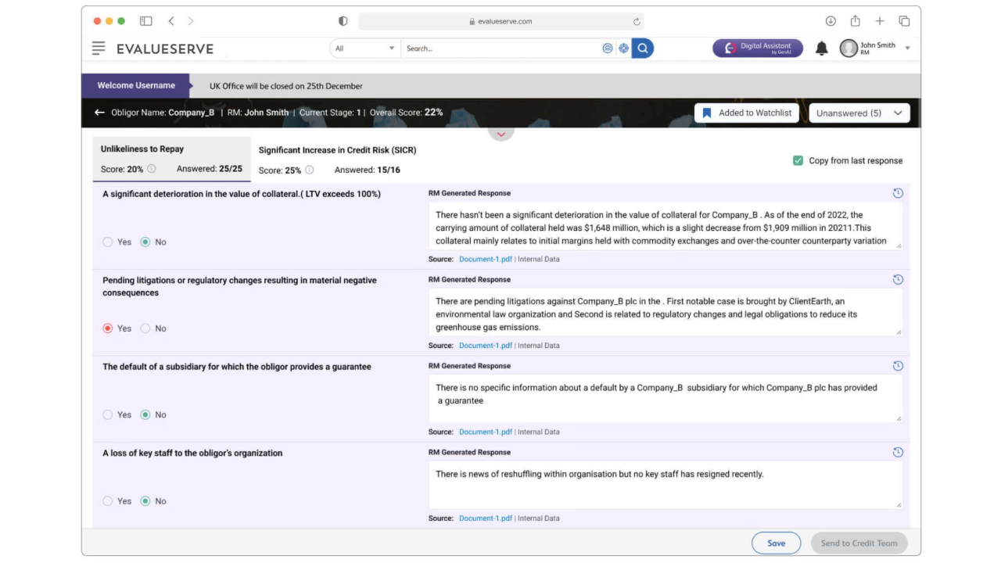The height and width of the screenshot is (563, 1001).
Task: Select No for pending litigations question
Action: tap(145, 328)
